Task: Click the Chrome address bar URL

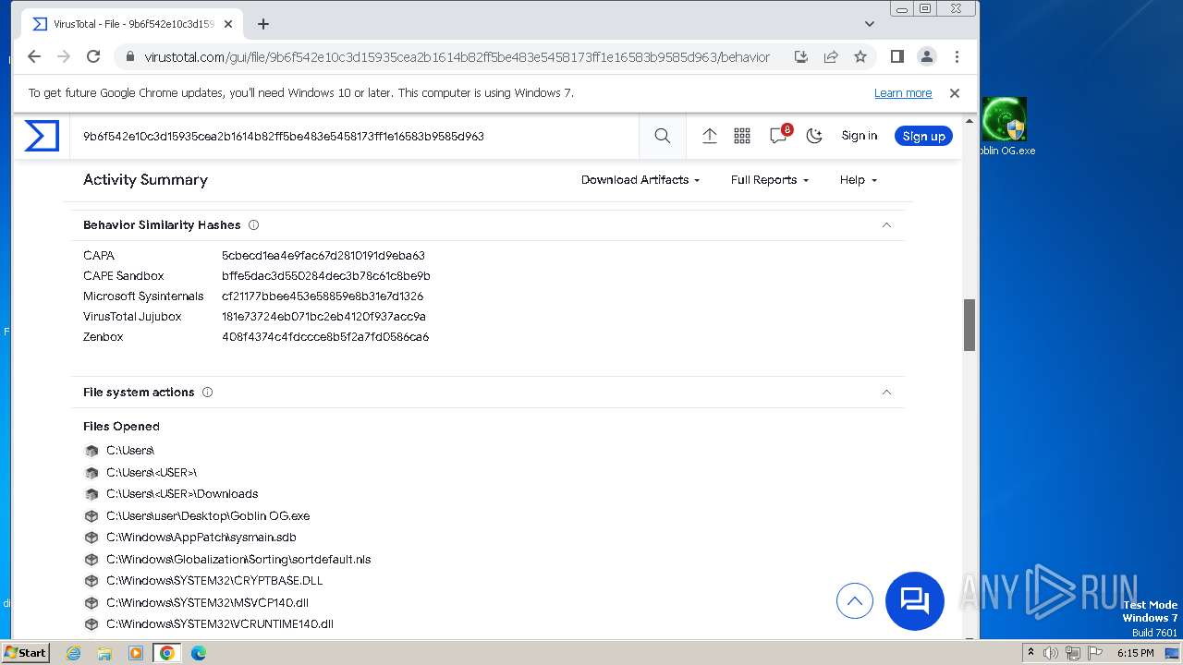Action: point(457,57)
